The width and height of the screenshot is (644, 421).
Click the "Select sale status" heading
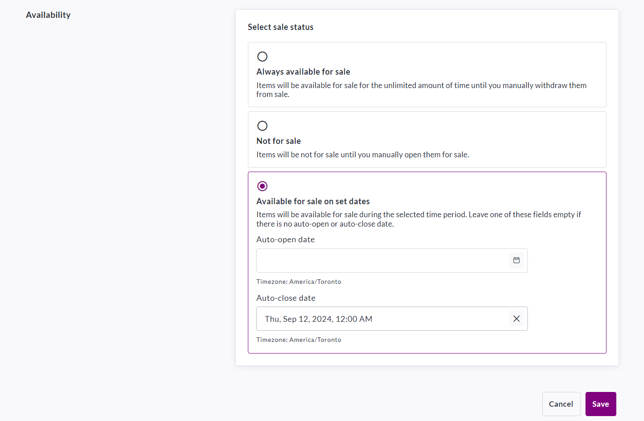[x=280, y=27]
